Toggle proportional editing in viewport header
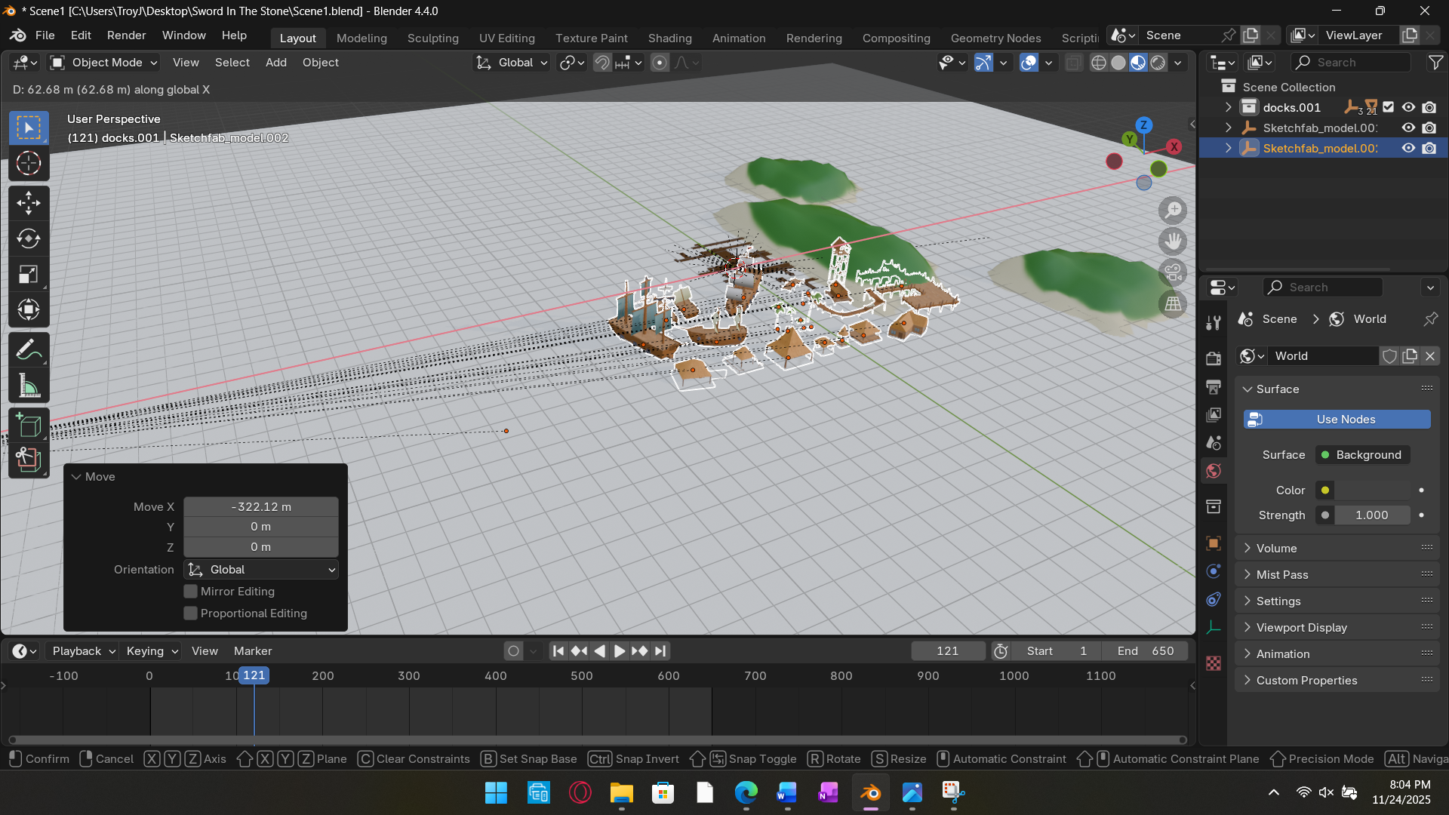The height and width of the screenshot is (815, 1449). [660, 63]
